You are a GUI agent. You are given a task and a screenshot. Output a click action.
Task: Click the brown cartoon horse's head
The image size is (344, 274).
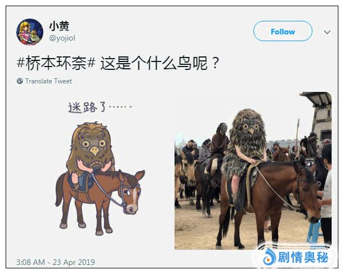130,192
